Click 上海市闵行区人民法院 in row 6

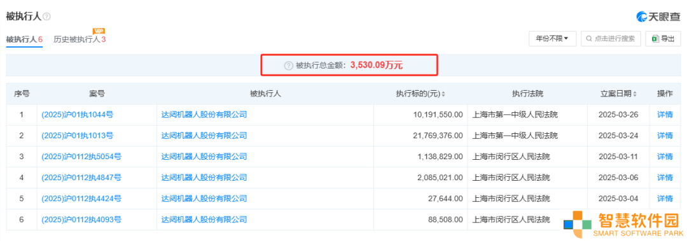511,219
